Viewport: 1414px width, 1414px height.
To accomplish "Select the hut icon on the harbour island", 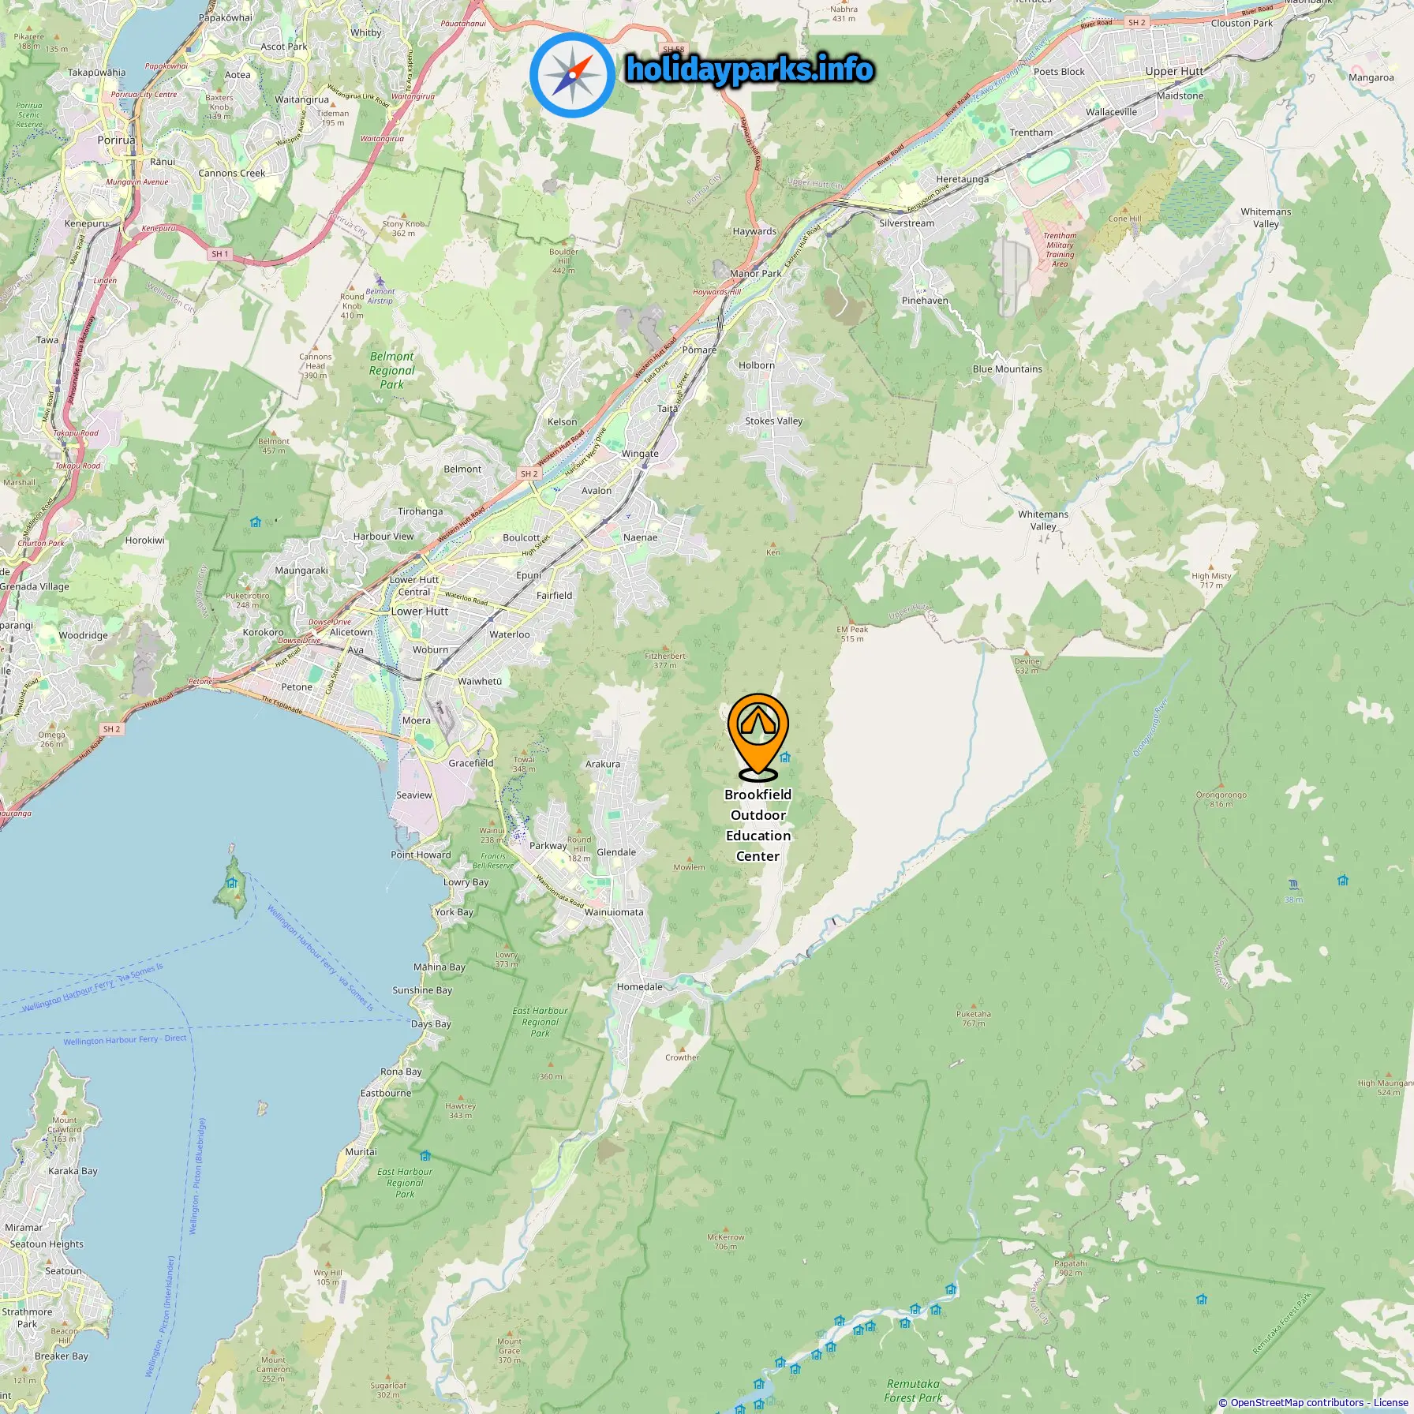I will [x=232, y=882].
